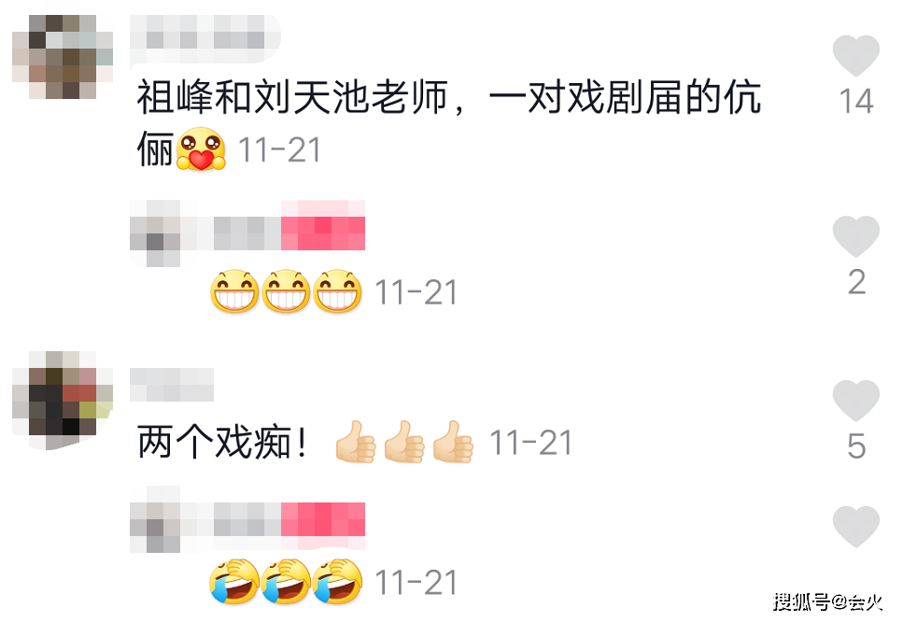Click the blurred username above 两个戏痴 comment
903x622 pixels.
tap(172, 385)
